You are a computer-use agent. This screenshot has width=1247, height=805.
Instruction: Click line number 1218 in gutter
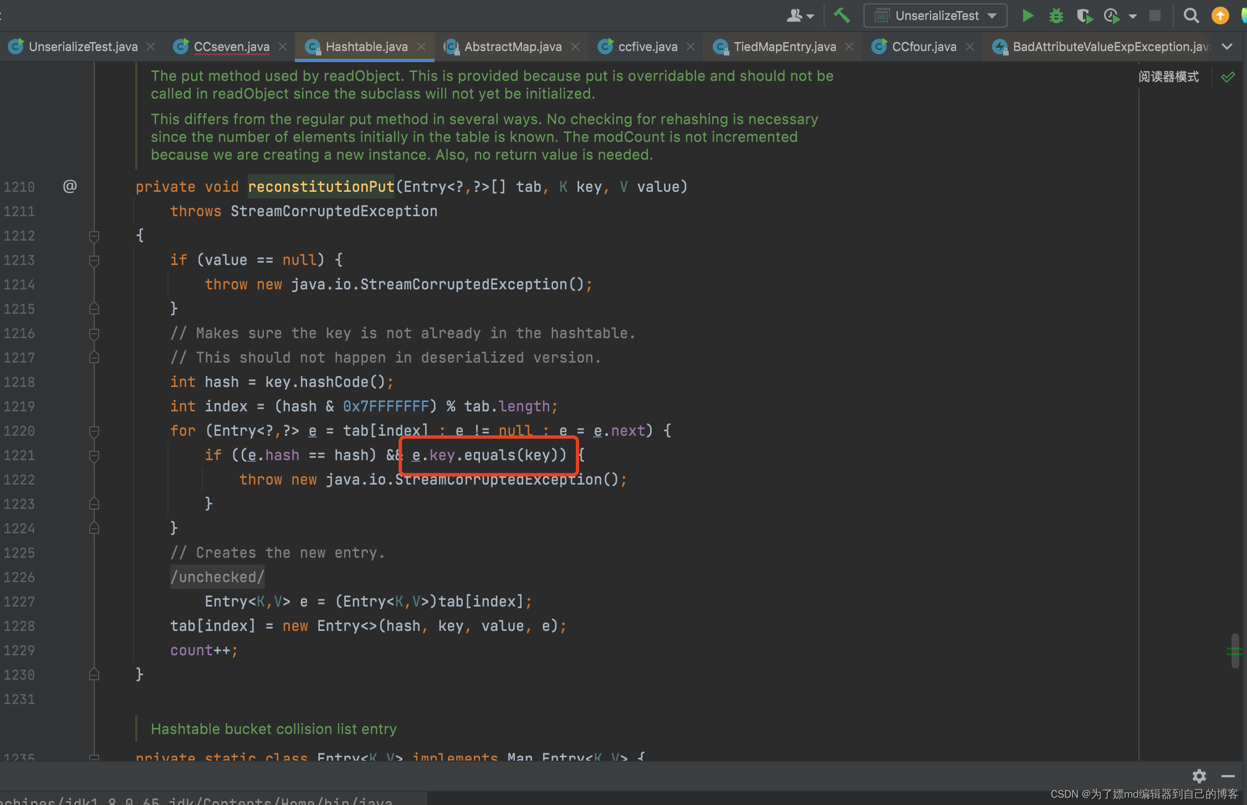19,382
